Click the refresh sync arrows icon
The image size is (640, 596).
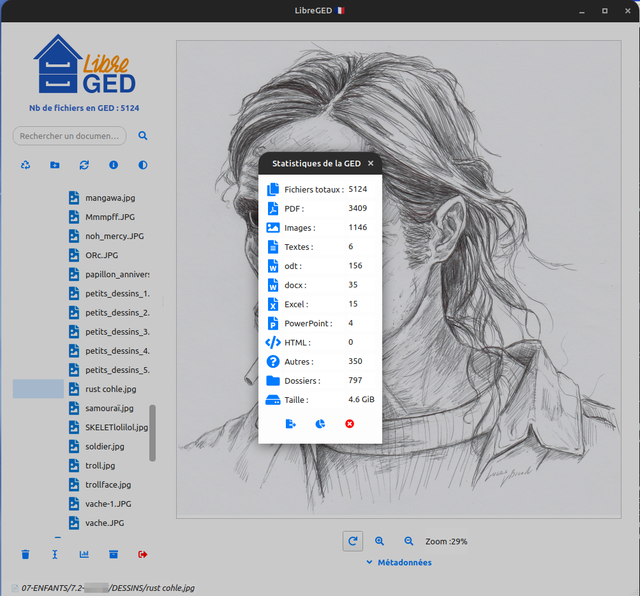click(84, 165)
